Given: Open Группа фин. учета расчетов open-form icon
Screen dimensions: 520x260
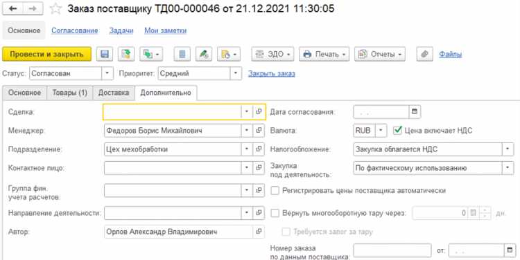Looking at the screenshot, I should coord(259,190).
